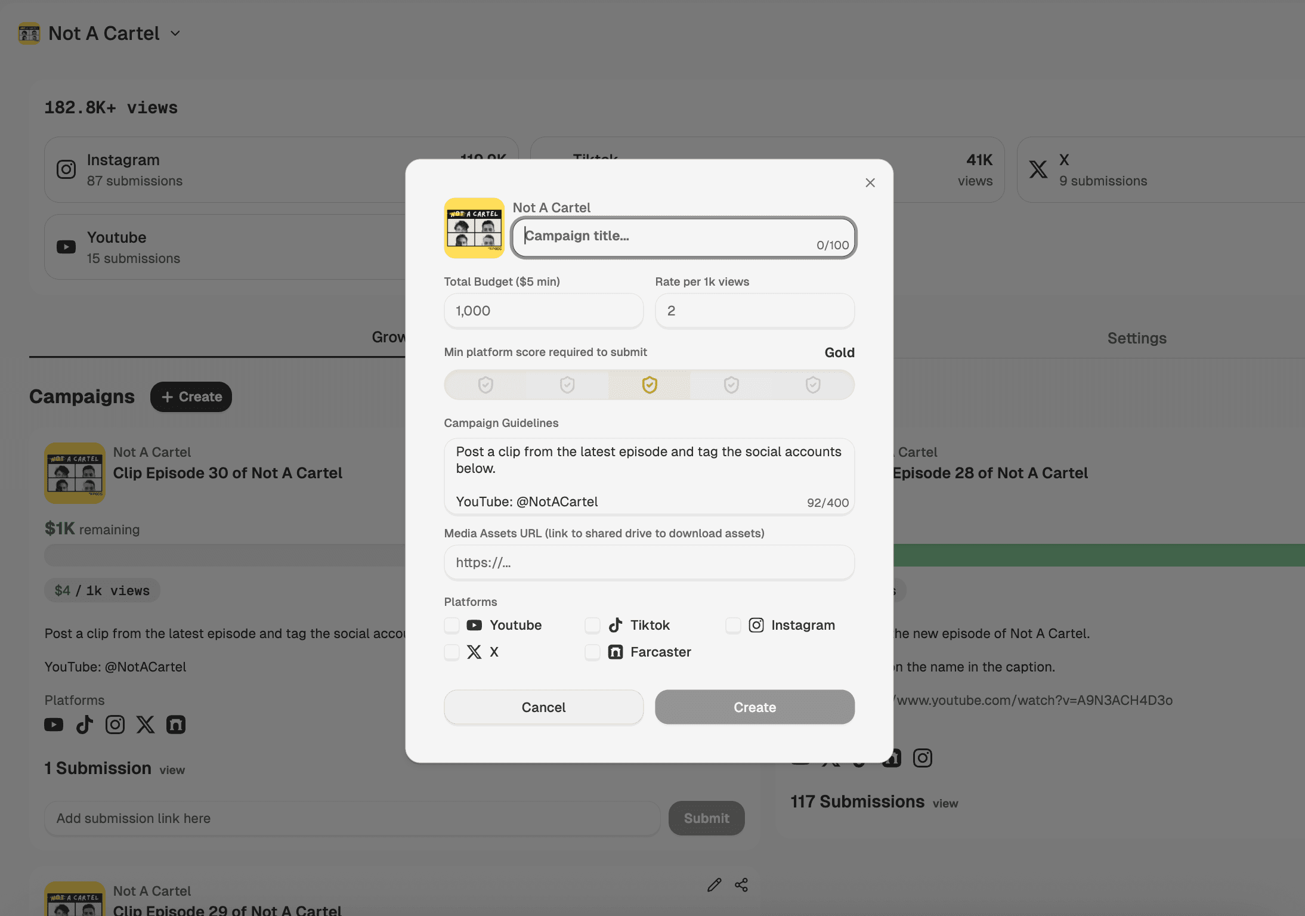Screen dimensions: 1305x916
Task: Click the Tiktok icon in dialog Platforms
Action: (616, 625)
